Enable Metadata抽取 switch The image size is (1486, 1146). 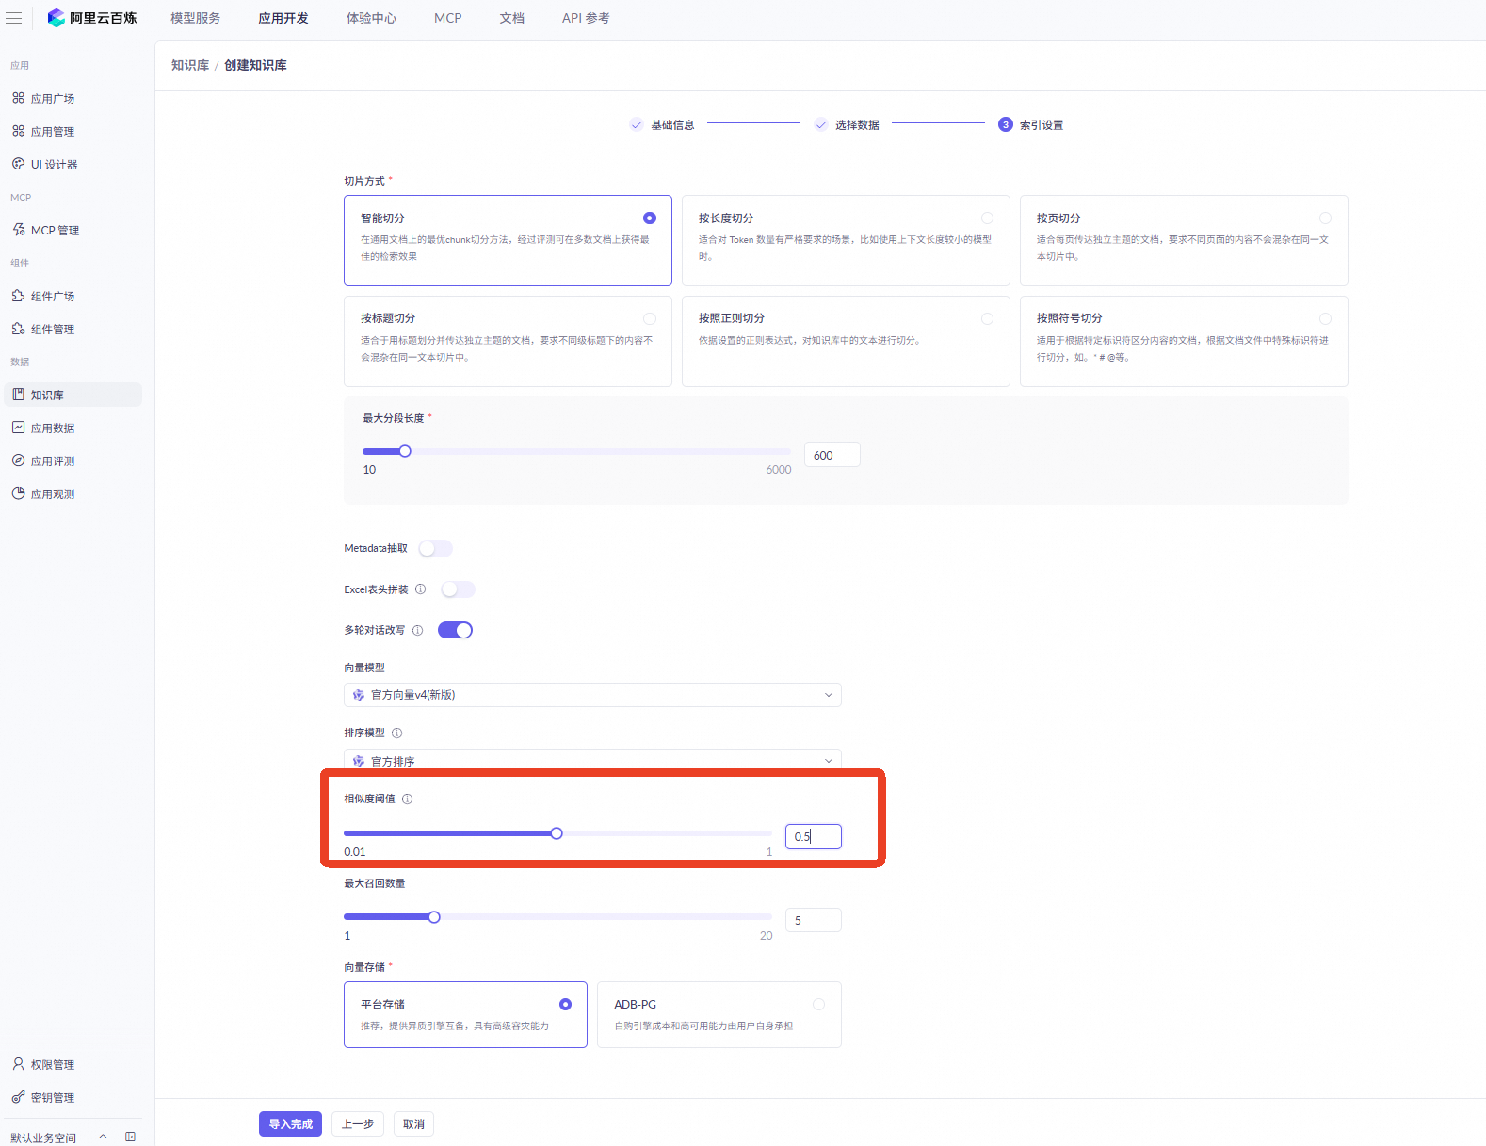point(436,549)
